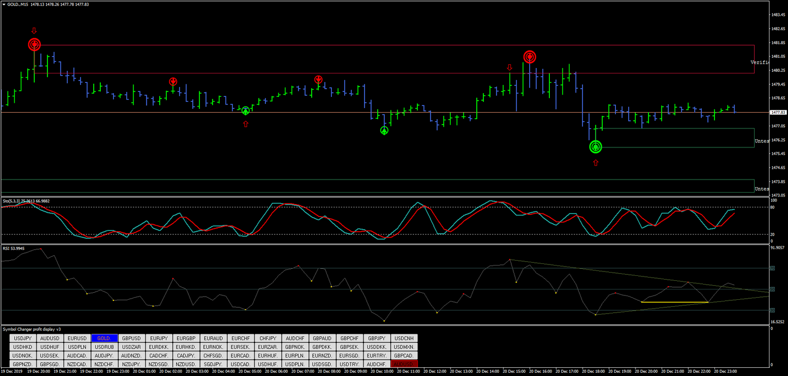This screenshot has width=788, height=376.
Task: Select the red sell-signal circle at chart's far left
Action: coord(34,45)
